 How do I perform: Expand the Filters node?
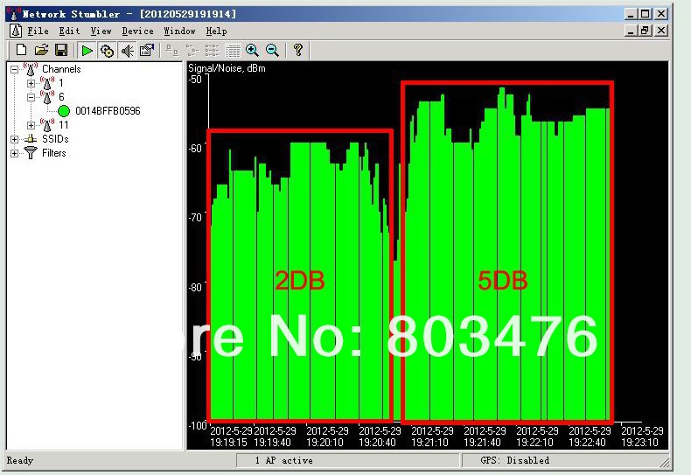click(x=15, y=154)
